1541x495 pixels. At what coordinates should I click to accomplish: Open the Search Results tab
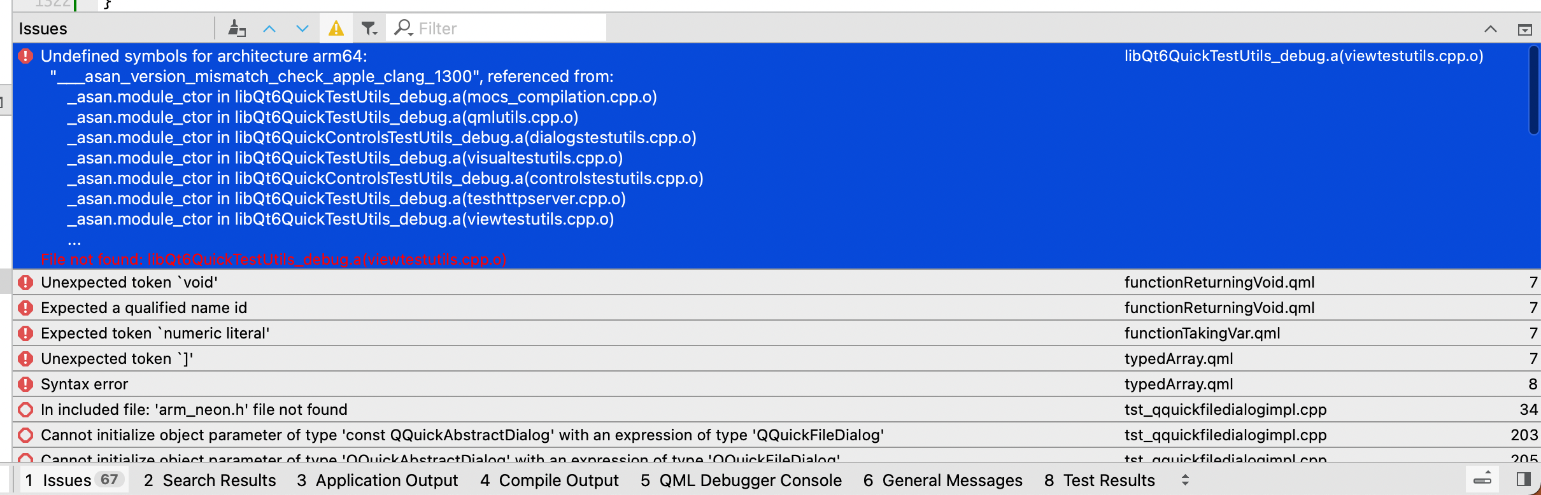[x=210, y=480]
